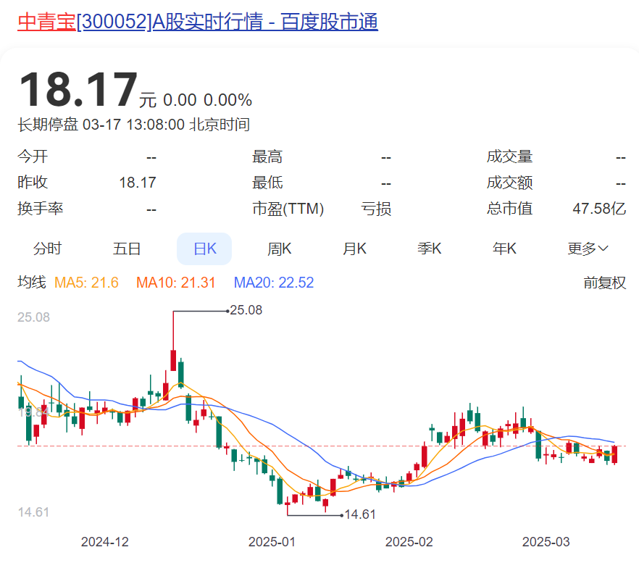This screenshot has height=563, width=639.
Task: Click the 2025-03 date axis label
Action: pos(546,542)
